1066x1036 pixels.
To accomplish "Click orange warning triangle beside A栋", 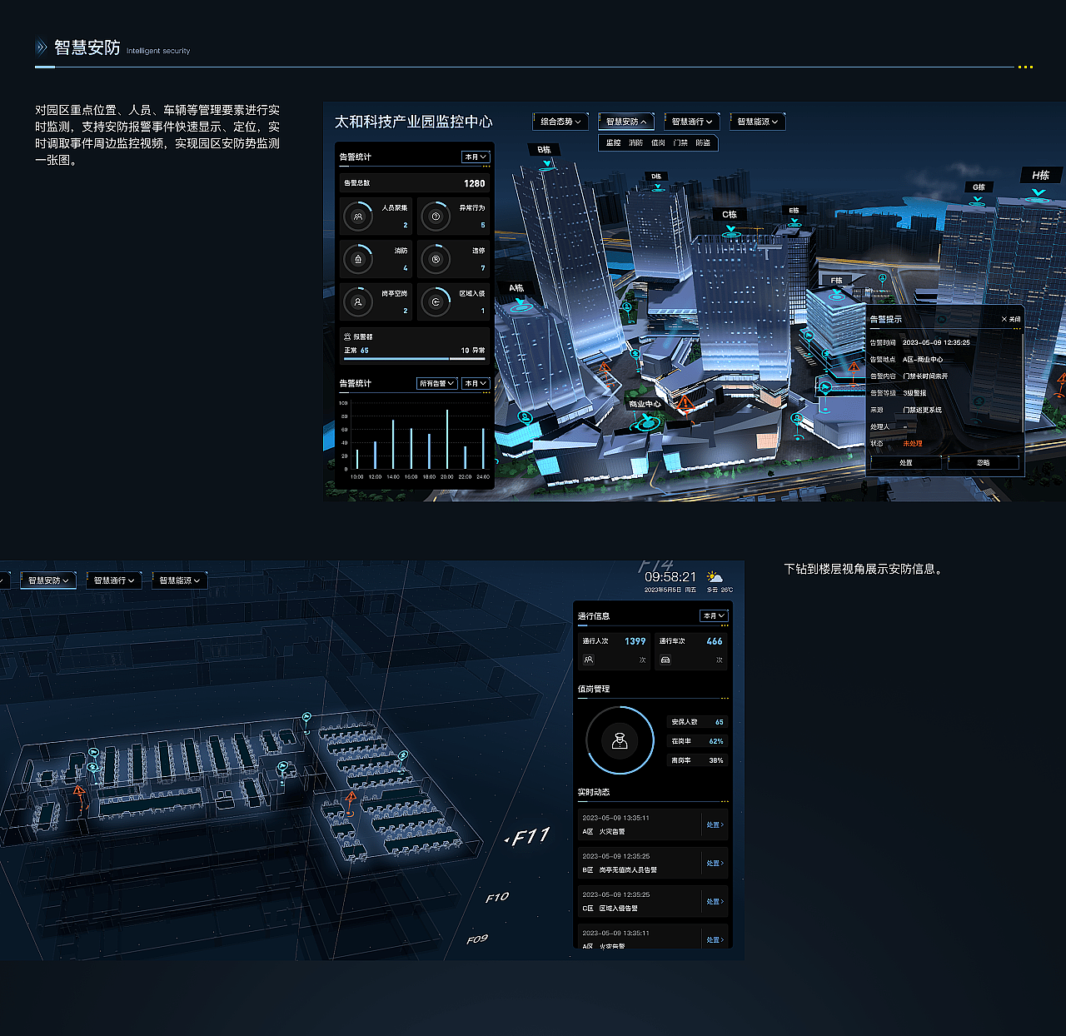I will (x=605, y=366).
